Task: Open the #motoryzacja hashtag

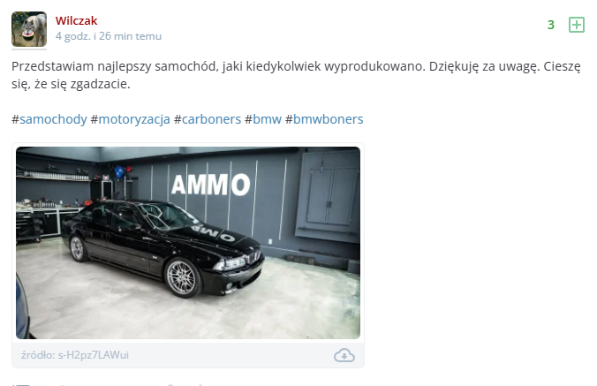Action: pyautogui.click(x=130, y=119)
